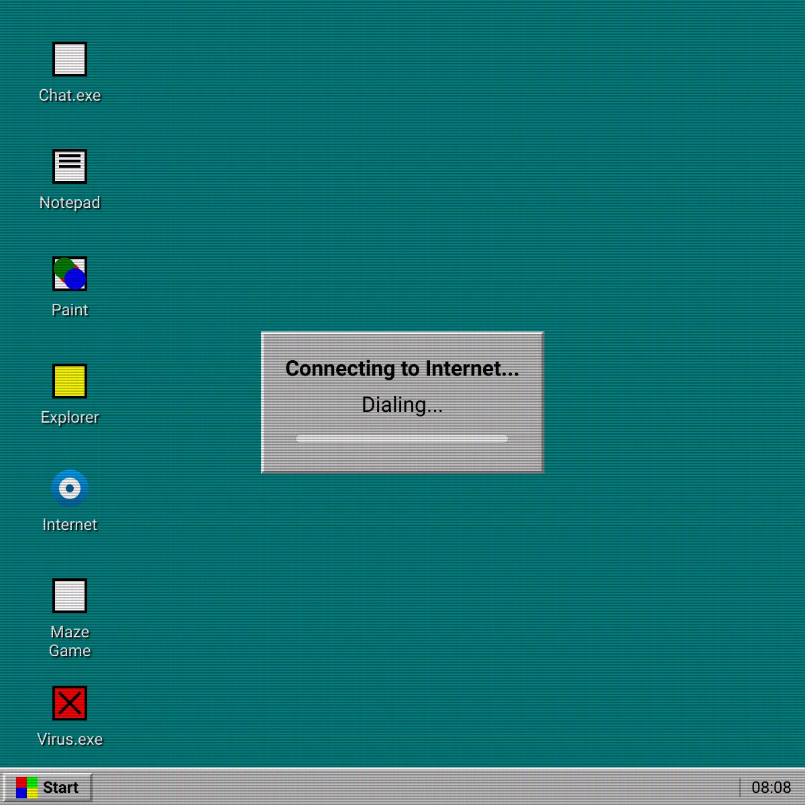The image size is (805, 805).
Task: Open the Internet dialer icon
Action: pyautogui.click(x=69, y=488)
